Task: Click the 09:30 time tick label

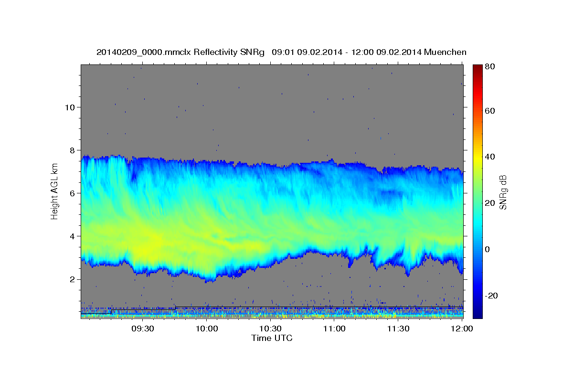Action: click(143, 329)
